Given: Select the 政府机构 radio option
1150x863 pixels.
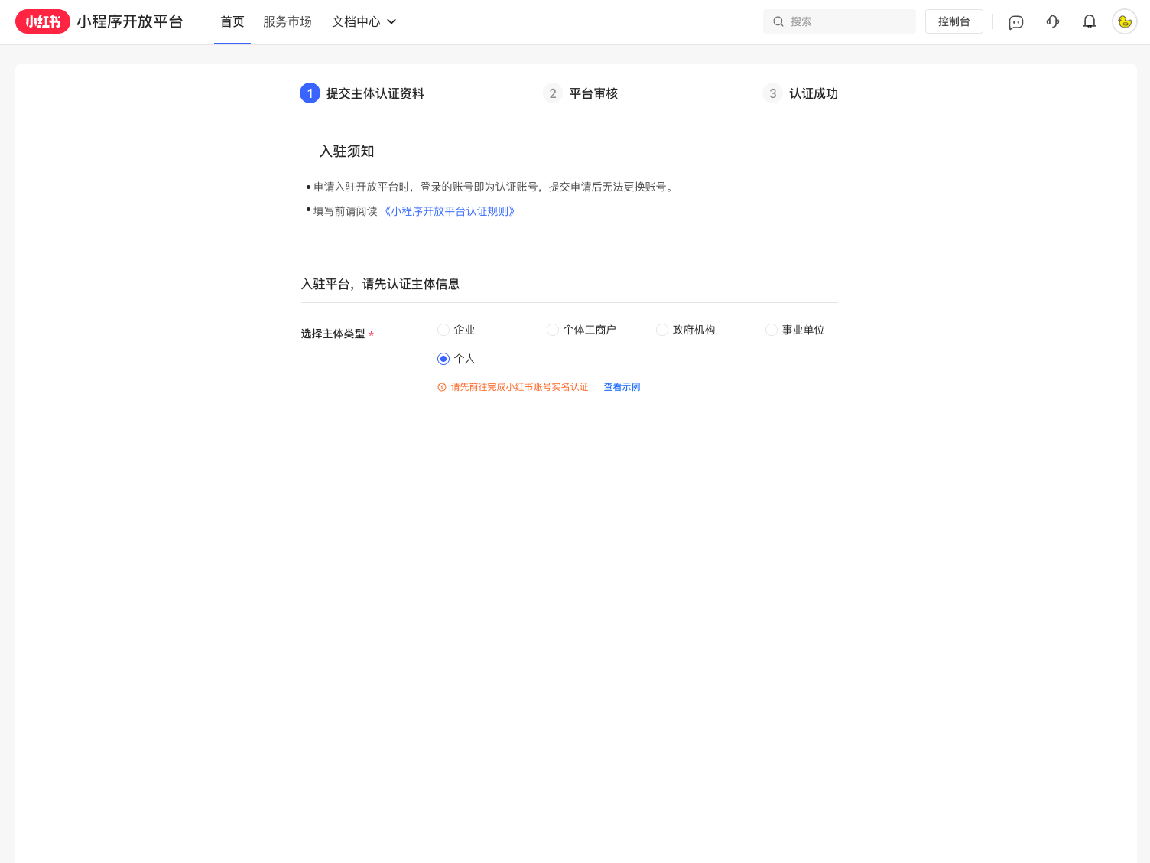Looking at the screenshot, I should tap(662, 330).
